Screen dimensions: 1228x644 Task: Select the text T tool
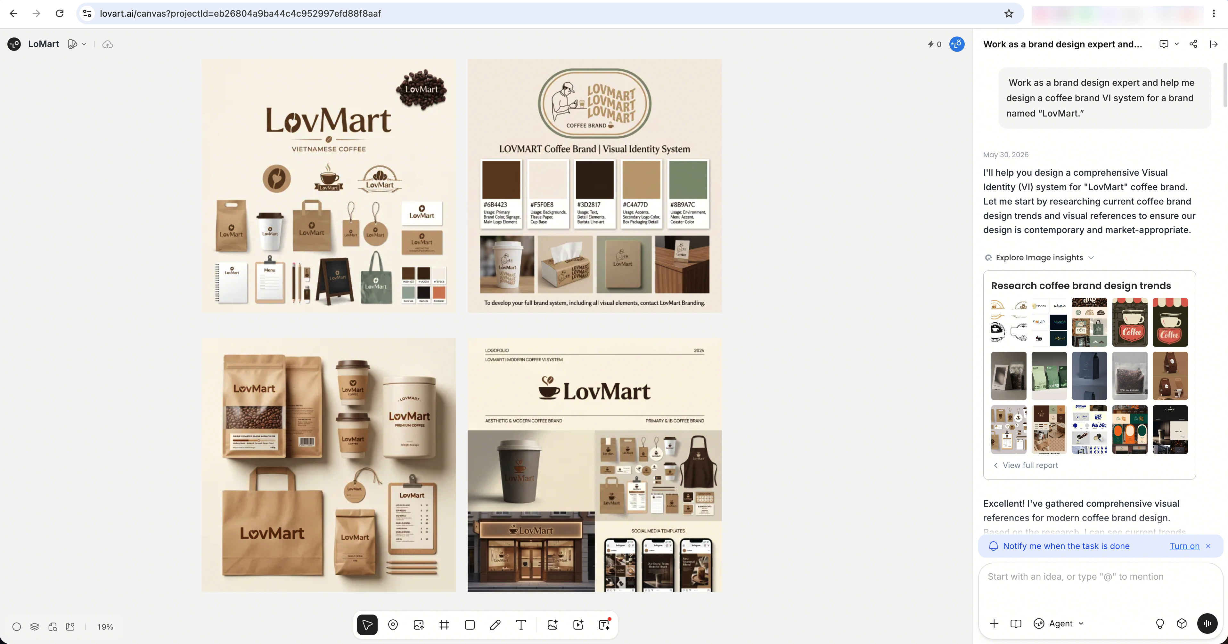521,624
